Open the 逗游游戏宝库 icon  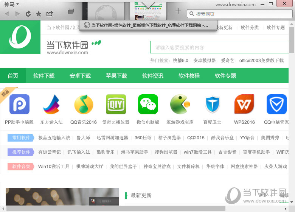click(180, 104)
